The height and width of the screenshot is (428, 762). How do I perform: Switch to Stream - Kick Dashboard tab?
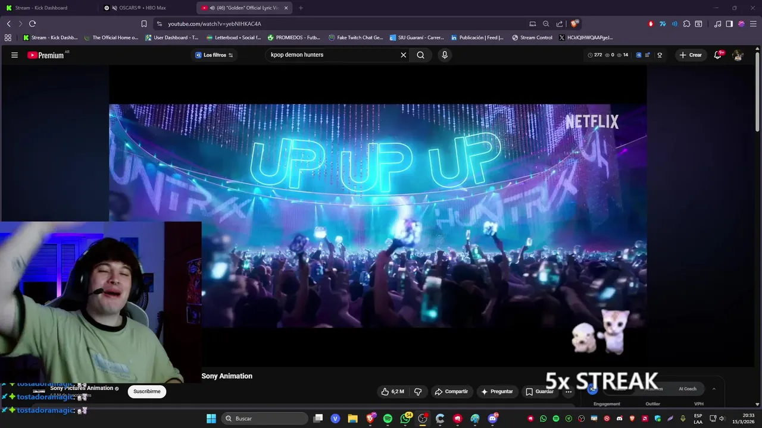point(48,8)
